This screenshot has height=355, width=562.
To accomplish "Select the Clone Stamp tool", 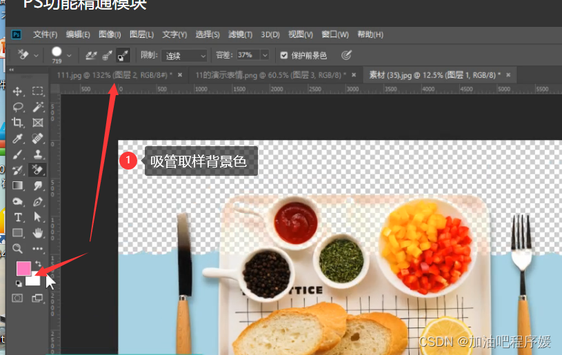I will point(38,154).
